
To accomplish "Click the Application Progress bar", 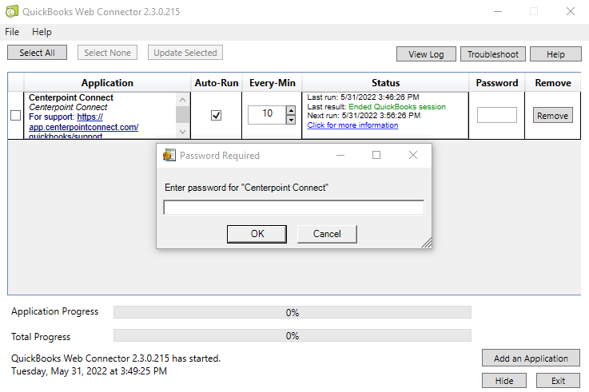I will 293,312.
